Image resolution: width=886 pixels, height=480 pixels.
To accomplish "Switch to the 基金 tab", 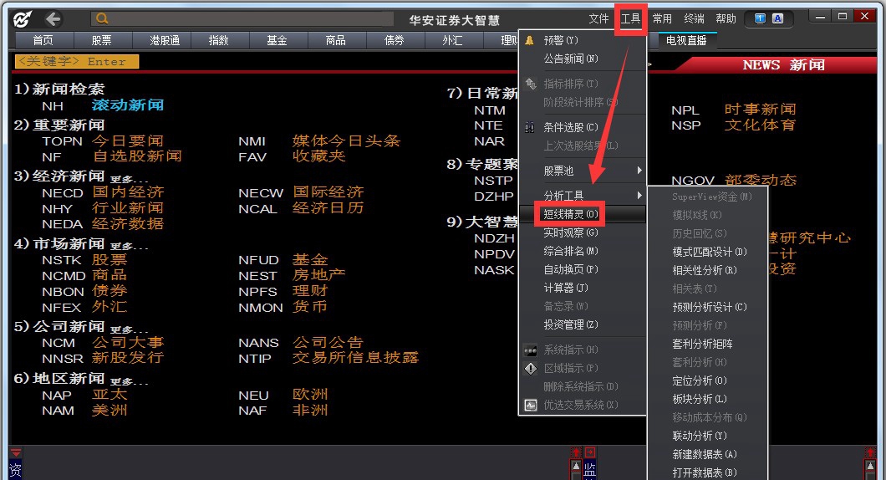I will click(x=278, y=40).
